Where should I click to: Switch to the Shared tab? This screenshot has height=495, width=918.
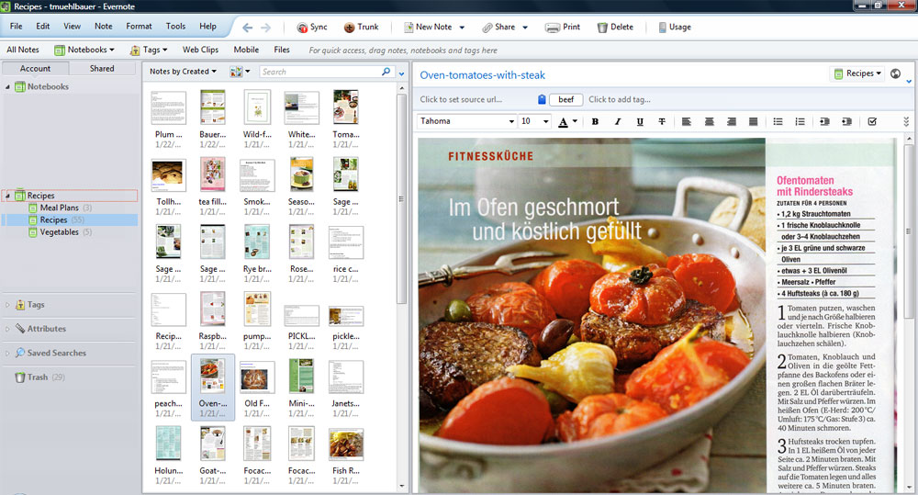pyautogui.click(x=102, y=69)
